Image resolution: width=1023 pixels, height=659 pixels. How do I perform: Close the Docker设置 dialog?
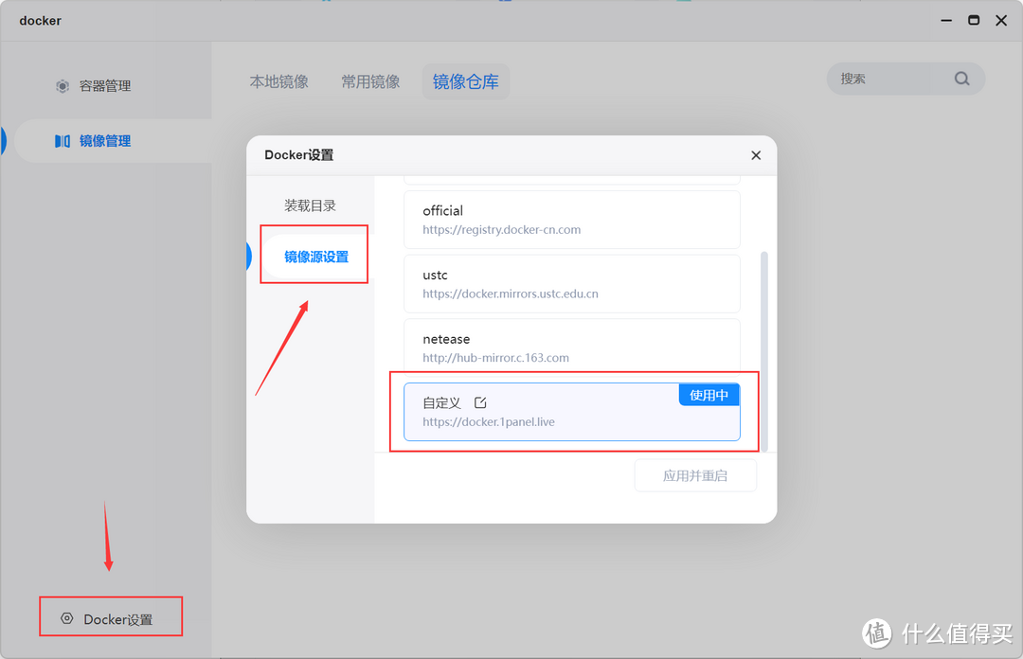756,154
